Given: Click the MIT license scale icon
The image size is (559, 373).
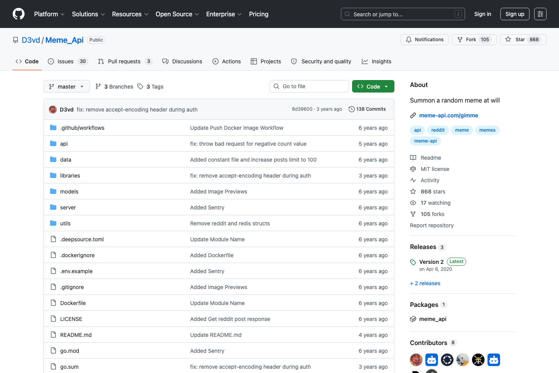Looking at the screenshot, I should [x=413, y=169].
